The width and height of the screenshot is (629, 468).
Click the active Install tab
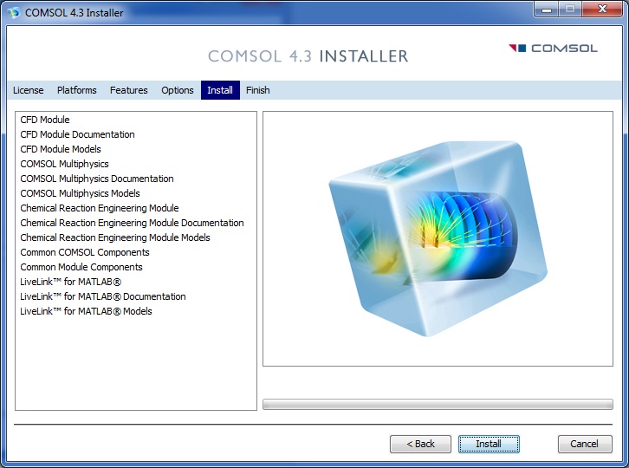(220, 90)
